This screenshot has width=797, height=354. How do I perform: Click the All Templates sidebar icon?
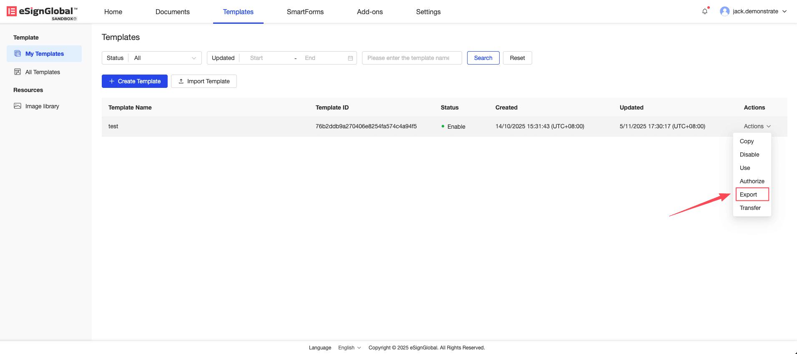18,72
